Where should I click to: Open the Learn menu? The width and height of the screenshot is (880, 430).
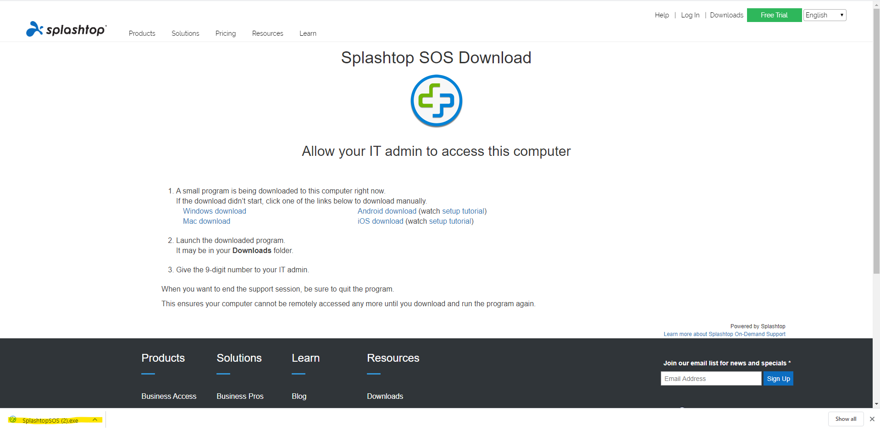tap(308, 33)
